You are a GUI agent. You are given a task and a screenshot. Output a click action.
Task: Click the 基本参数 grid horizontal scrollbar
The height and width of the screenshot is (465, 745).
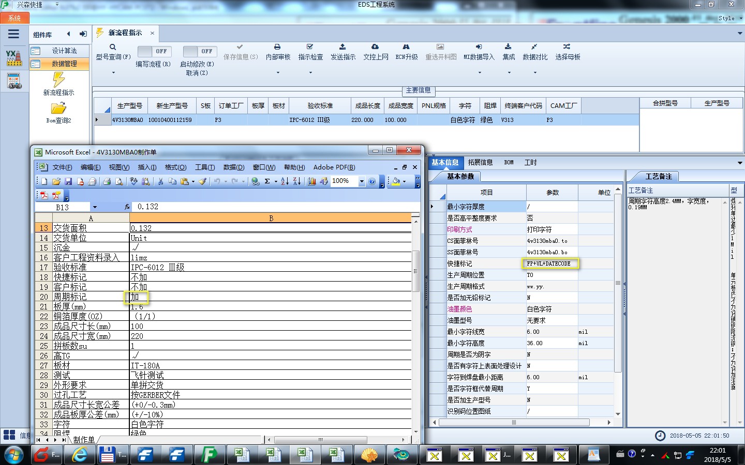[x=514, y=422]
